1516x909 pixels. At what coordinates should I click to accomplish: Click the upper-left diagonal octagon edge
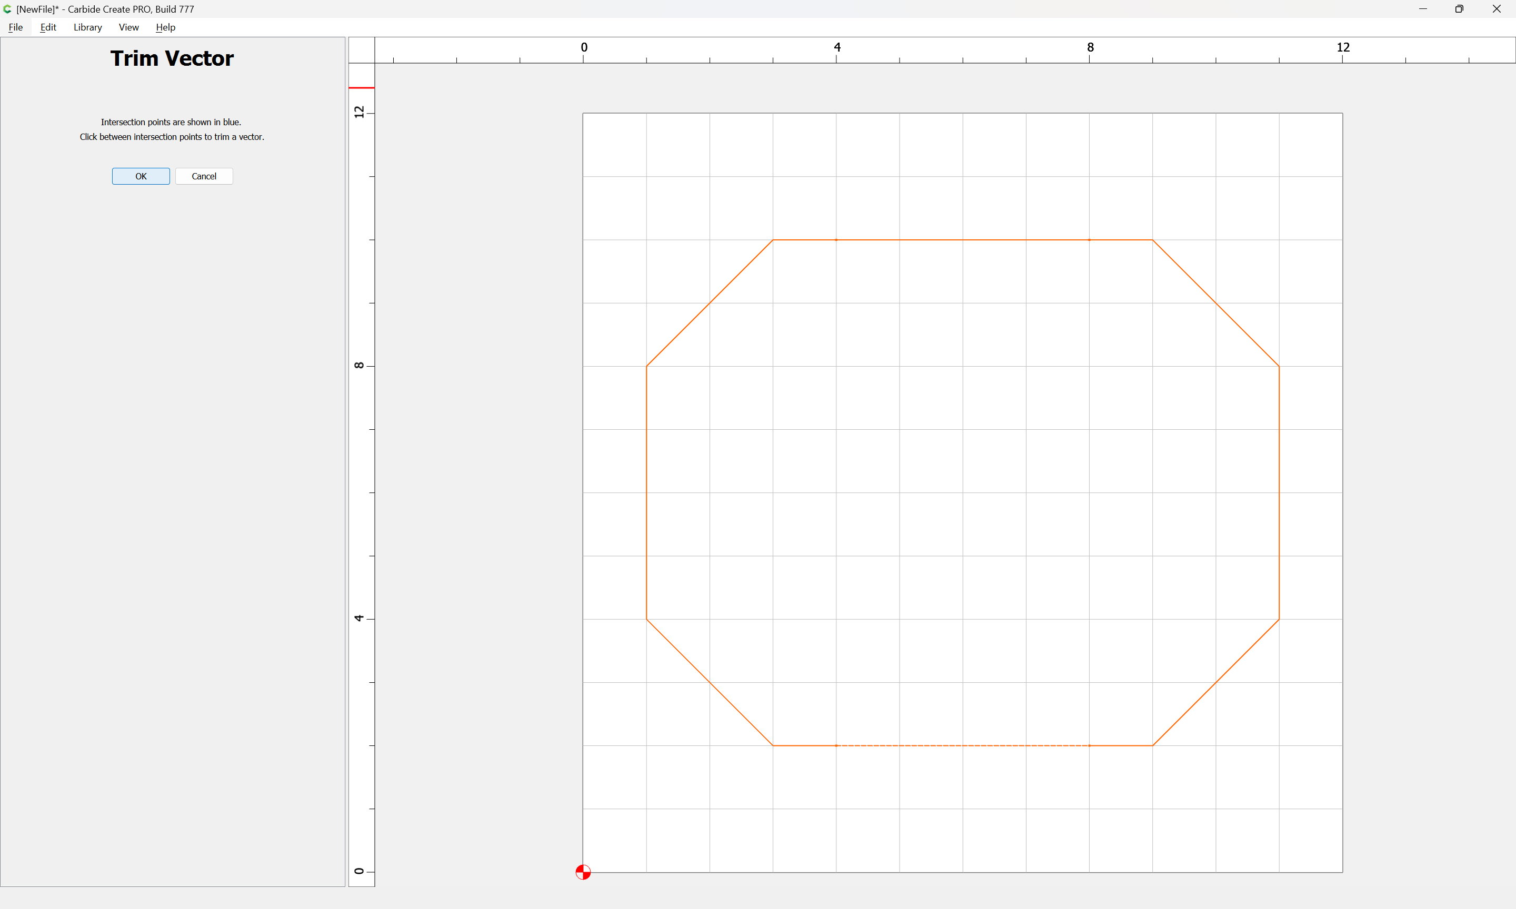(710, 303)
